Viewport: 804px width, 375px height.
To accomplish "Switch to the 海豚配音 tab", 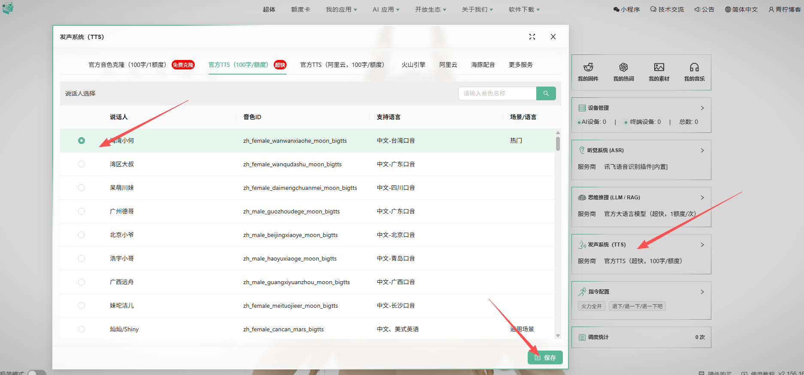I will [x=483, y=65].
